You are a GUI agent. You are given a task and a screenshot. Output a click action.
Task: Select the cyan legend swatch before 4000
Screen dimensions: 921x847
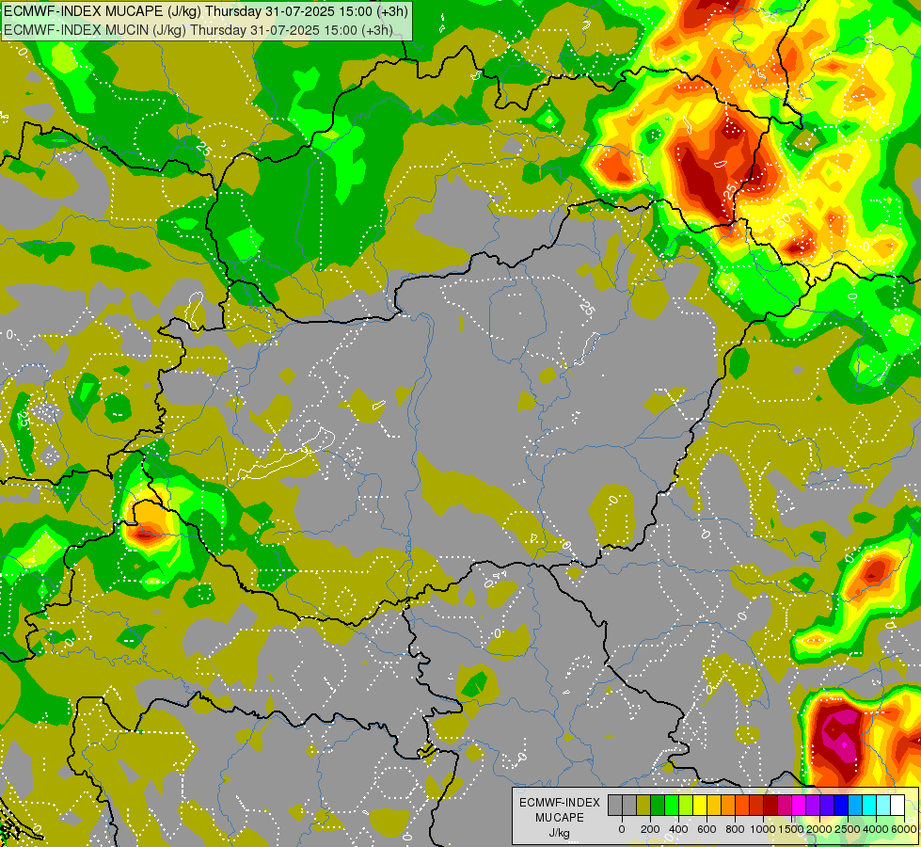tap(869, 806)
